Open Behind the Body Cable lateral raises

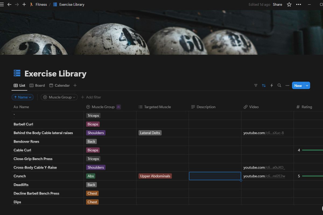(43, 133)
